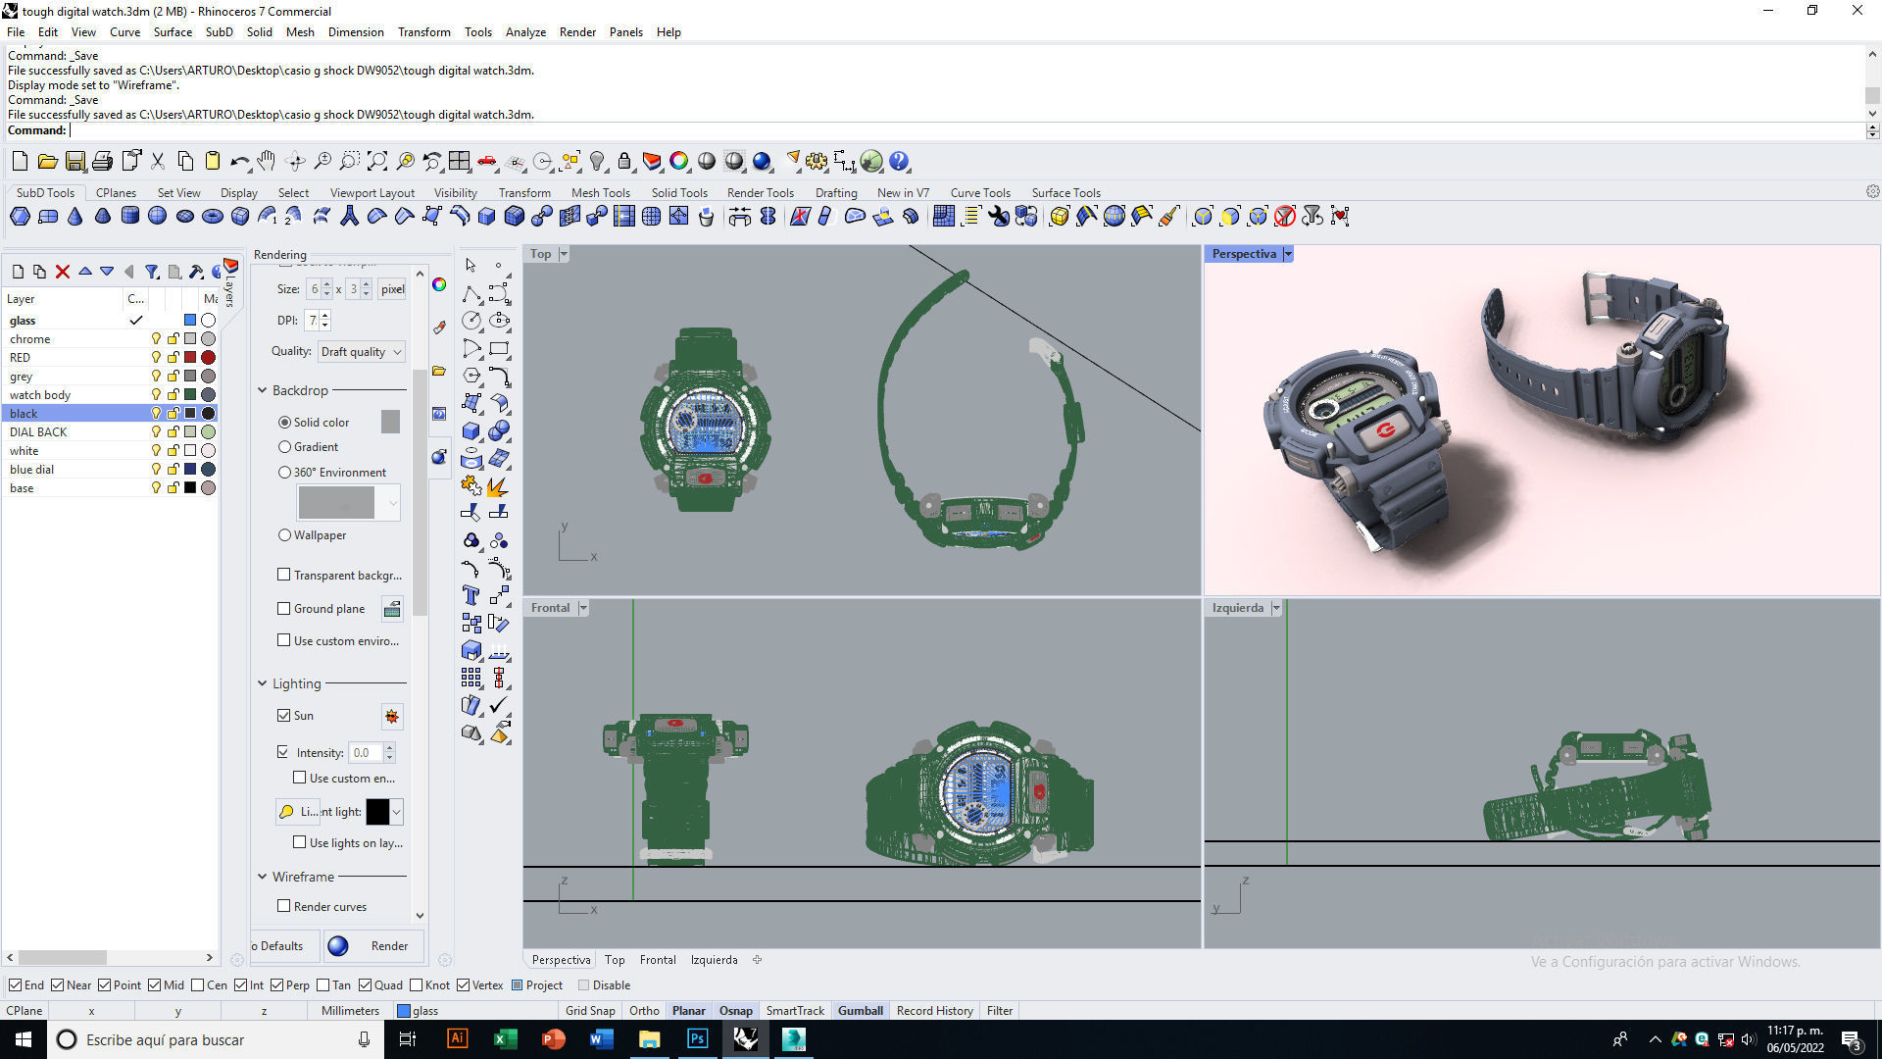This screenshot has width=1882, height=1059.
Task: Toggle the Sun checkbox
Action: (284, 716)
